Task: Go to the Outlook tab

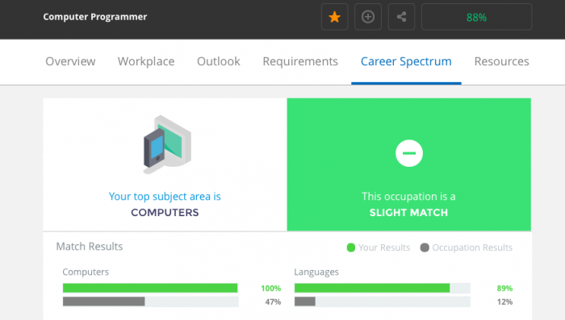Action: pos(219,61)
